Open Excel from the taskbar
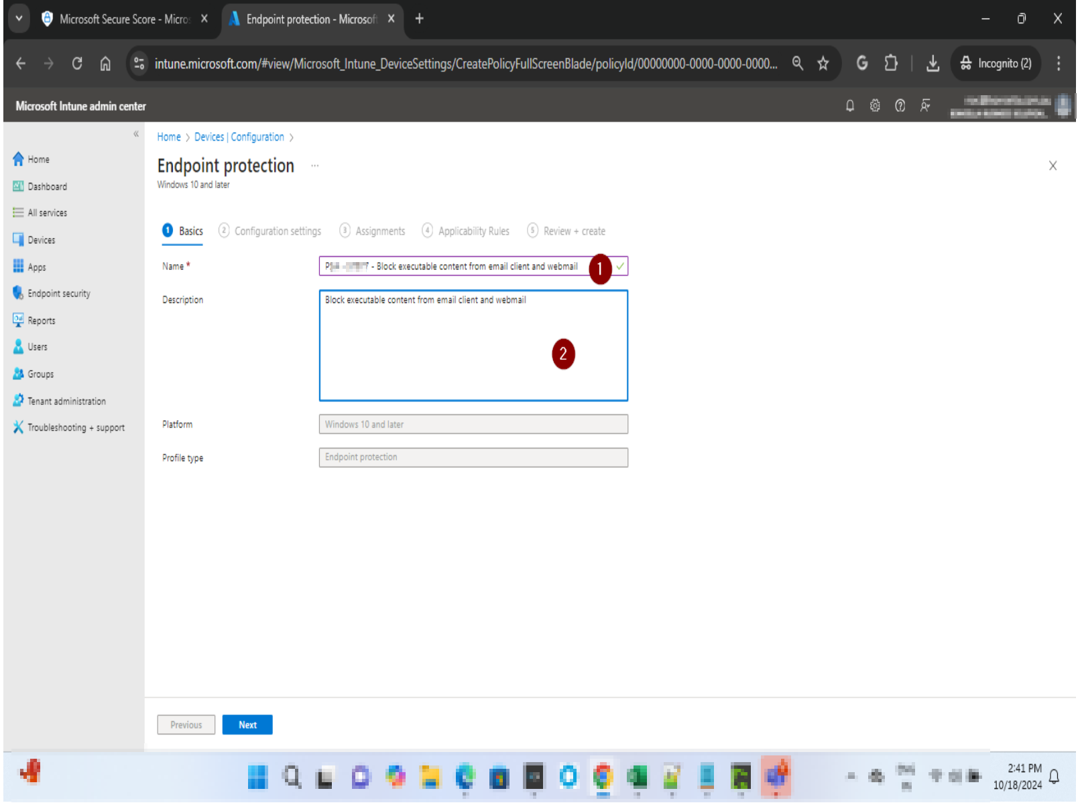 tap(637, 777)
